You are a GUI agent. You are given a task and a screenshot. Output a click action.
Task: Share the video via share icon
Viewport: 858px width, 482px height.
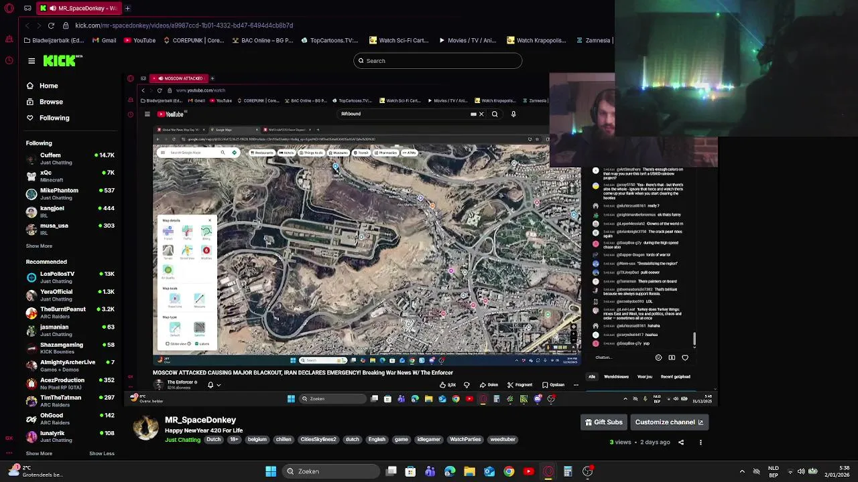coord(681,443)
